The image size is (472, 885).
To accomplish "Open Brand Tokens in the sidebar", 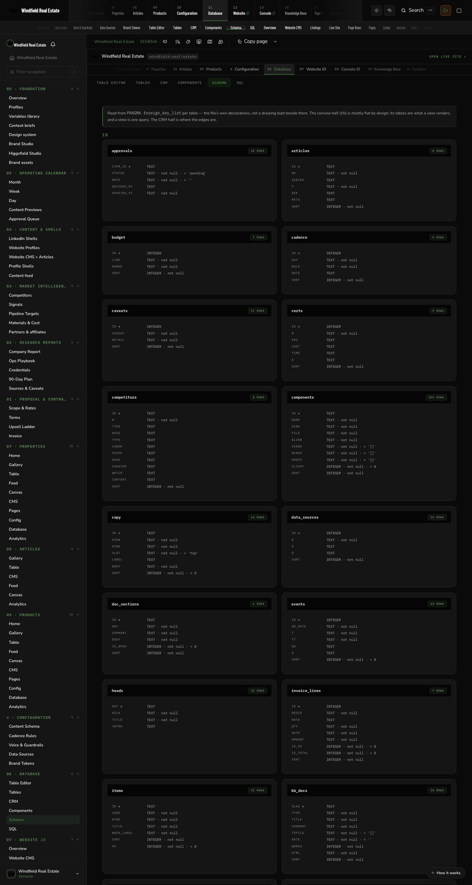I will [22, 763].
